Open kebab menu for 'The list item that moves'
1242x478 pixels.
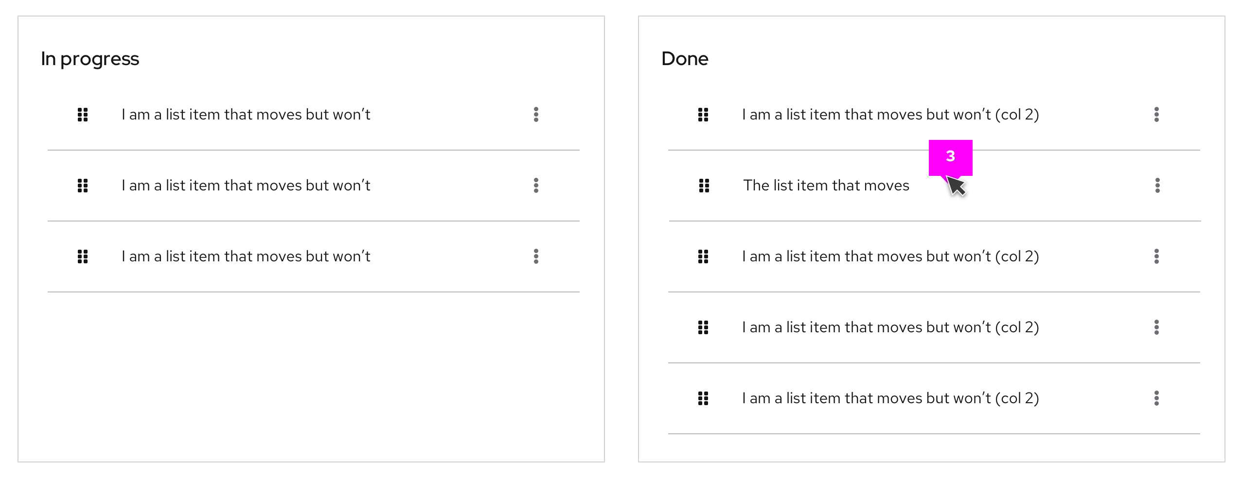(x=1157, y=186)
